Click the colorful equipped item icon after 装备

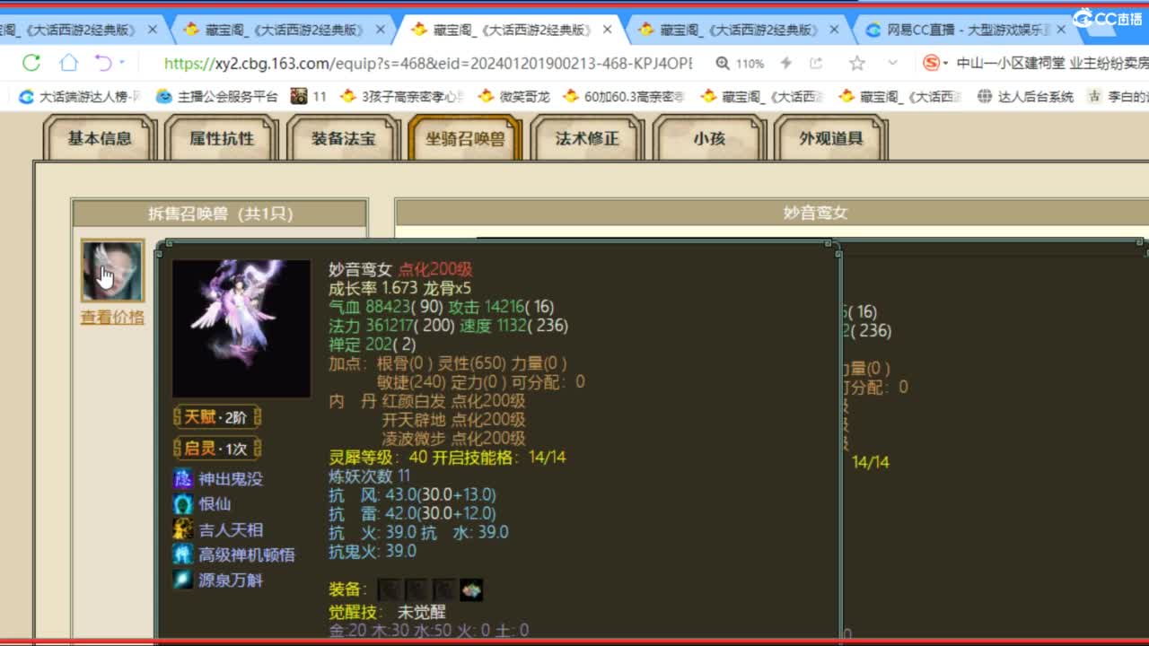pos(471,589)
